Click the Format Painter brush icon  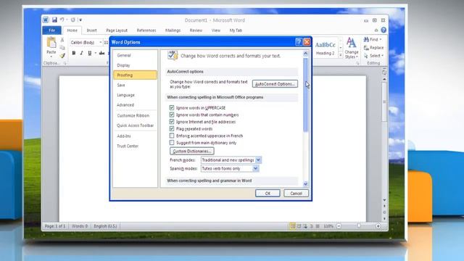[x=62, y=55]
